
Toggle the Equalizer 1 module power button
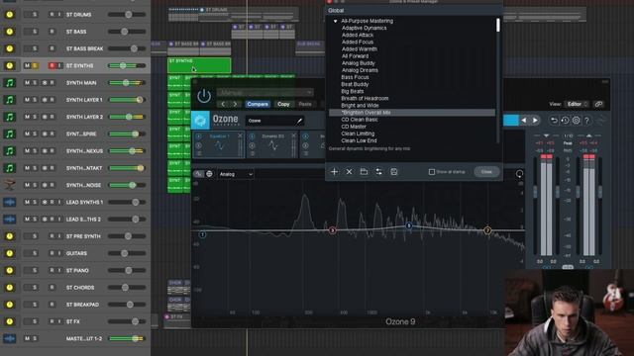tap(198, 136)
